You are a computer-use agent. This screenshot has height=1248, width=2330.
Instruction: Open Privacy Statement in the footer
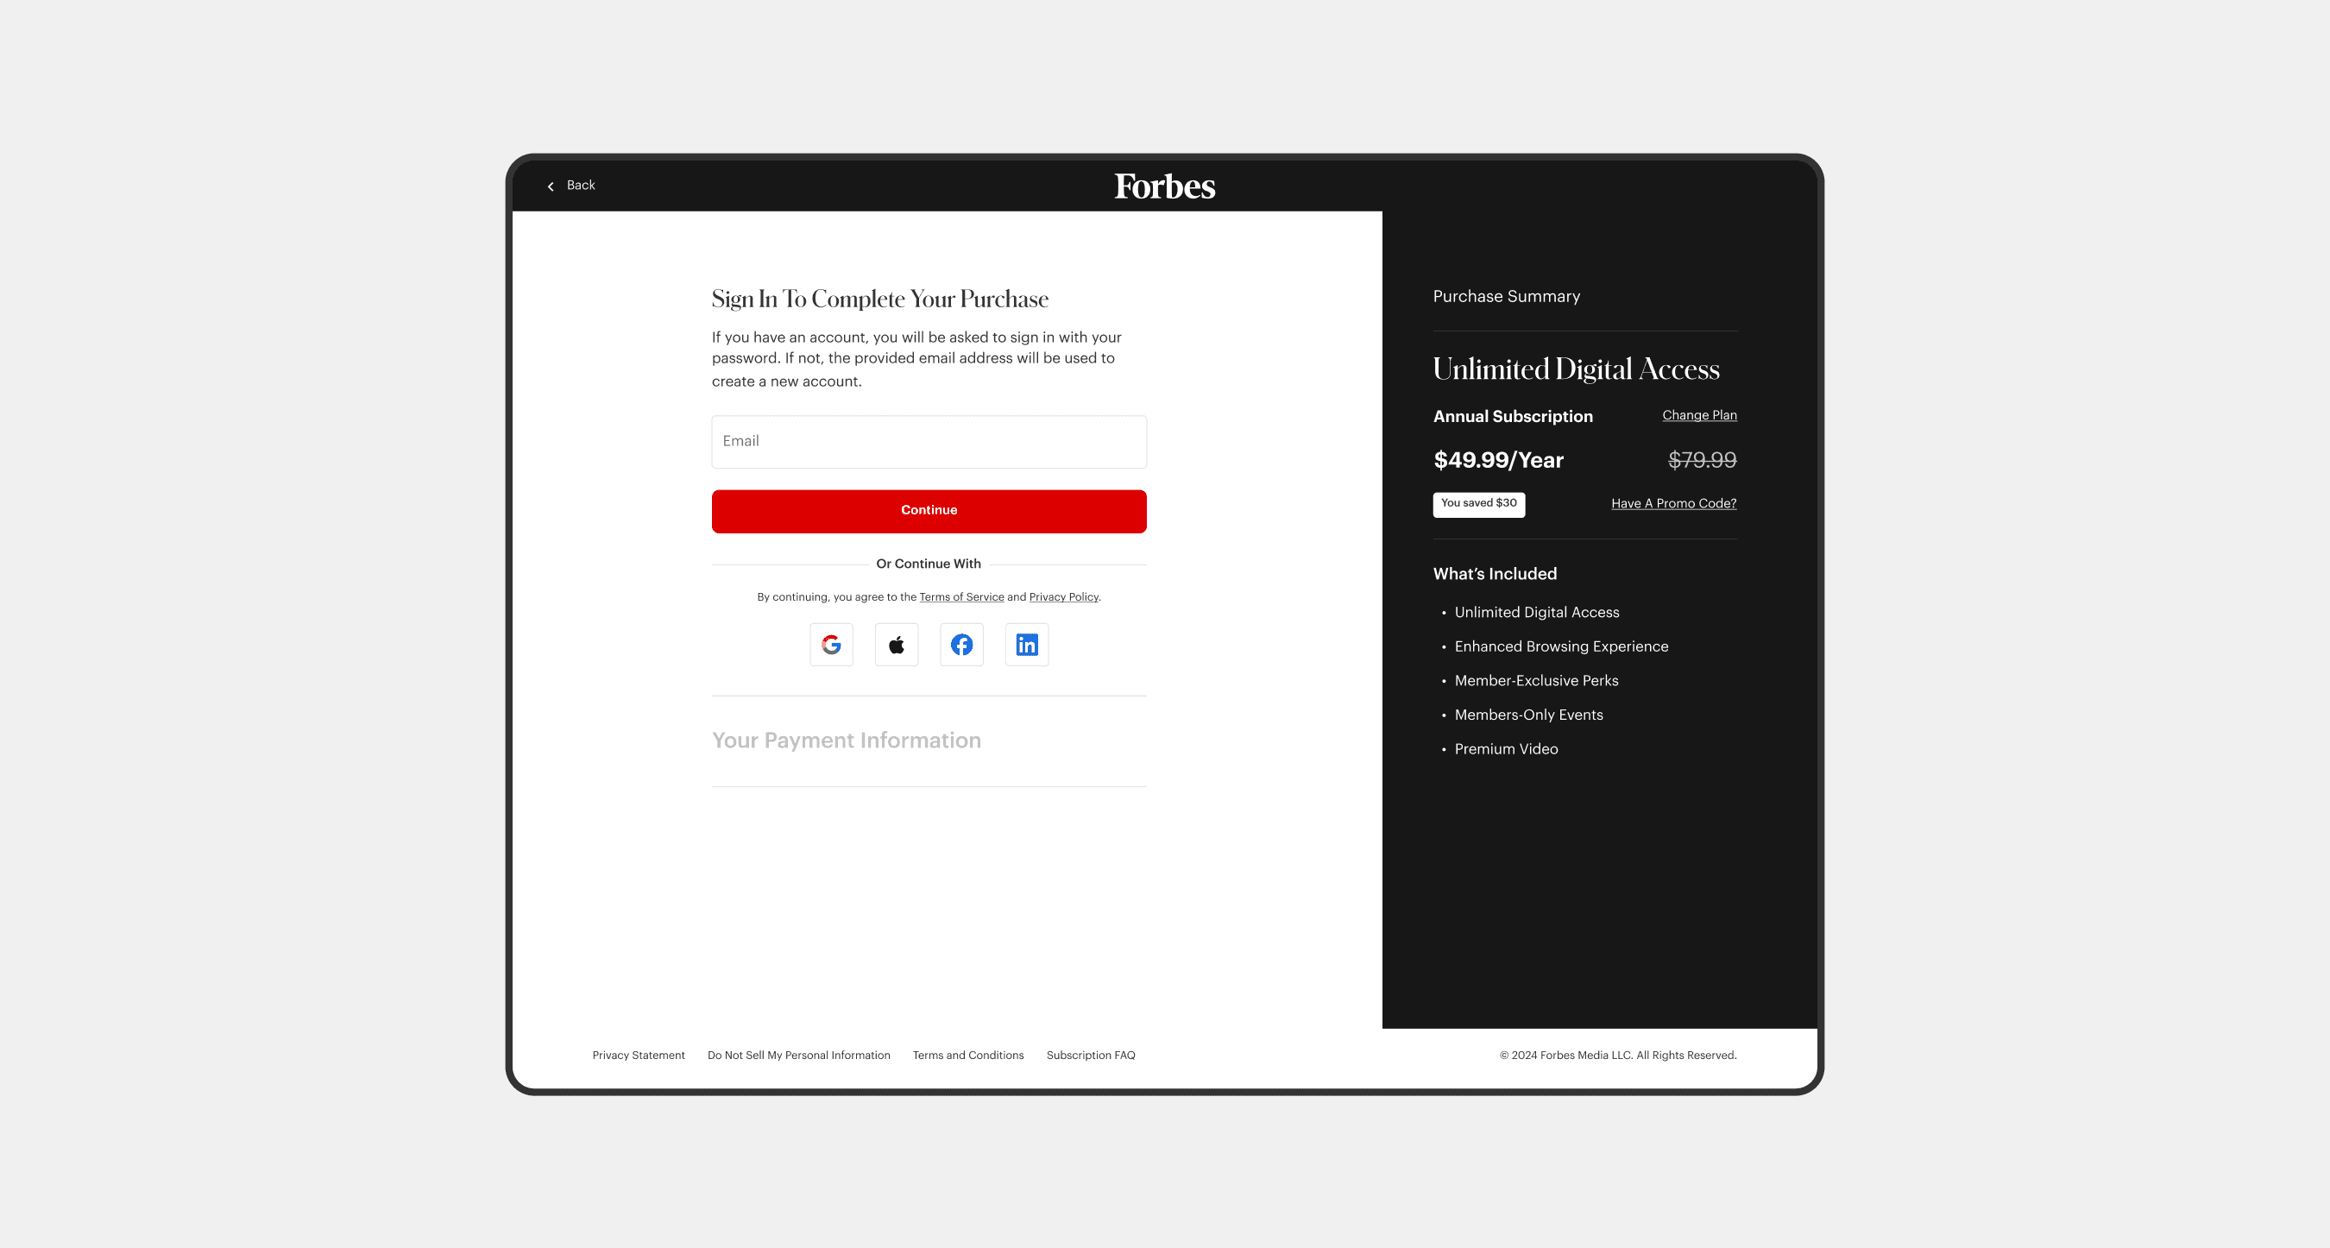639,1056
